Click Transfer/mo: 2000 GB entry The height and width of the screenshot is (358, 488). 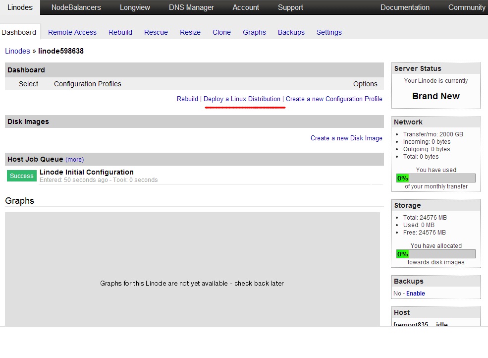pyautogui.click(x=433, y=134)
